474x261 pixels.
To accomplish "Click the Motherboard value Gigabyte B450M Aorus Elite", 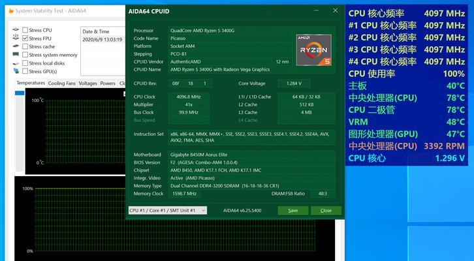I will [x=198, y=155].
